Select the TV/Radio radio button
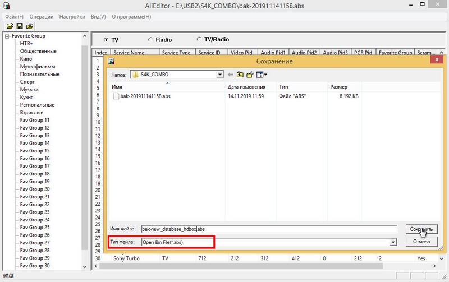This screenshot has height=282, width=449. 199,39
